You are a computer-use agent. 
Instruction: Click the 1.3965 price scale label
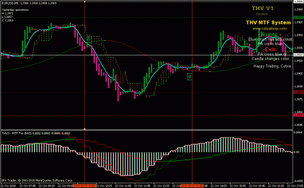click(299, 22)
